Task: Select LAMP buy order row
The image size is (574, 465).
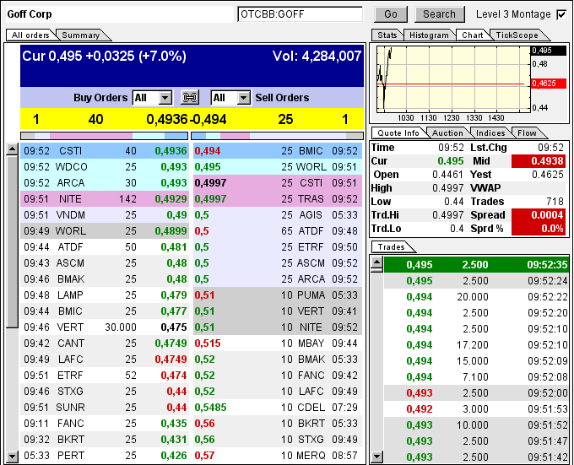Action: [x=105, y=295]
